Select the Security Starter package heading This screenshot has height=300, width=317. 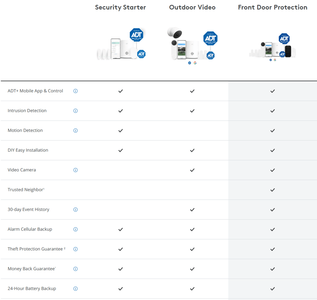click(x=120, y=7)
